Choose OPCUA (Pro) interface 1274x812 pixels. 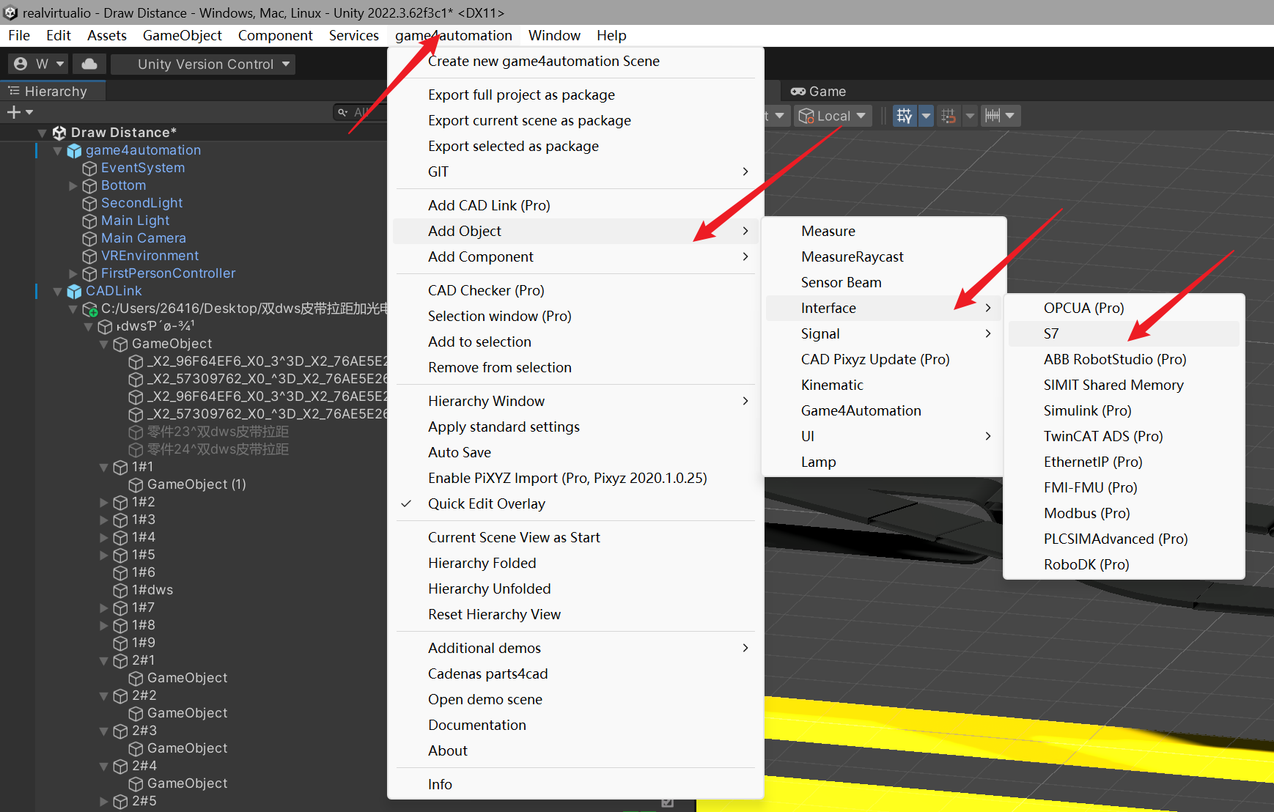point(1124,308)
